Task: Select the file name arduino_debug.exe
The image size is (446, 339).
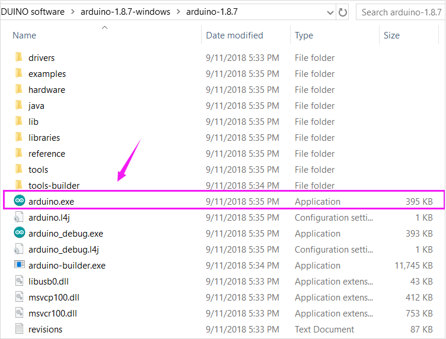Action: 66,234
